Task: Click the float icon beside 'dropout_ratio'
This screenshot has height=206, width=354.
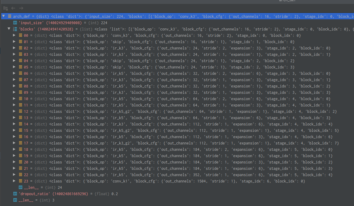Action: coord(15,194)
